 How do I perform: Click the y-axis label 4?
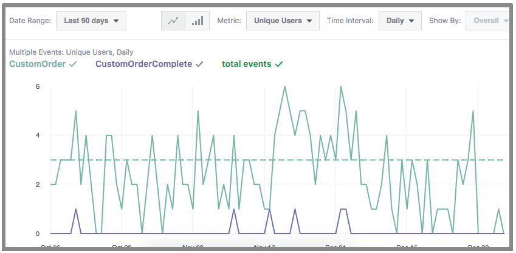38,136
